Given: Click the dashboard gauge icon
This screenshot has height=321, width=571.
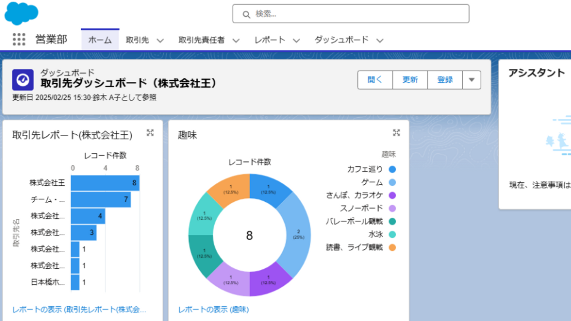Looking at the screenshot, I should pos(23,80).
